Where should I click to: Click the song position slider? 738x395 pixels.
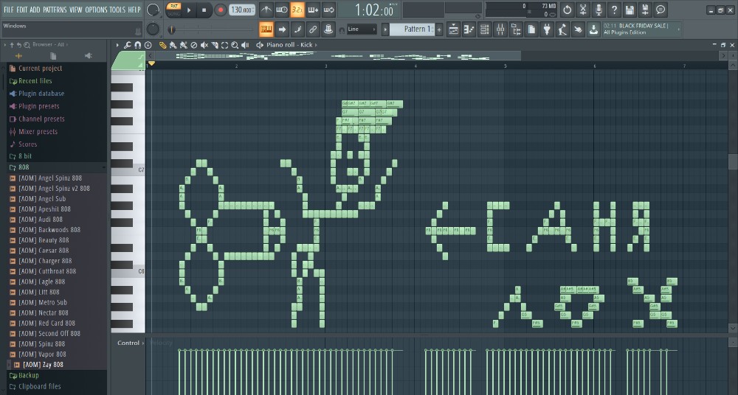coord(212,29)
